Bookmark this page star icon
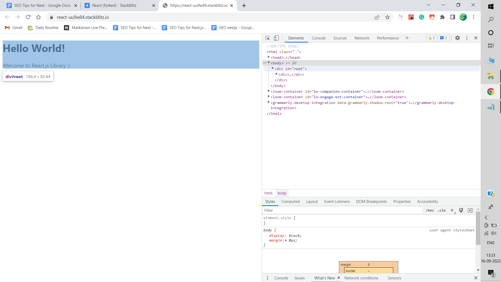The width and height of the screenshot is (501, 282). [387, 17]
